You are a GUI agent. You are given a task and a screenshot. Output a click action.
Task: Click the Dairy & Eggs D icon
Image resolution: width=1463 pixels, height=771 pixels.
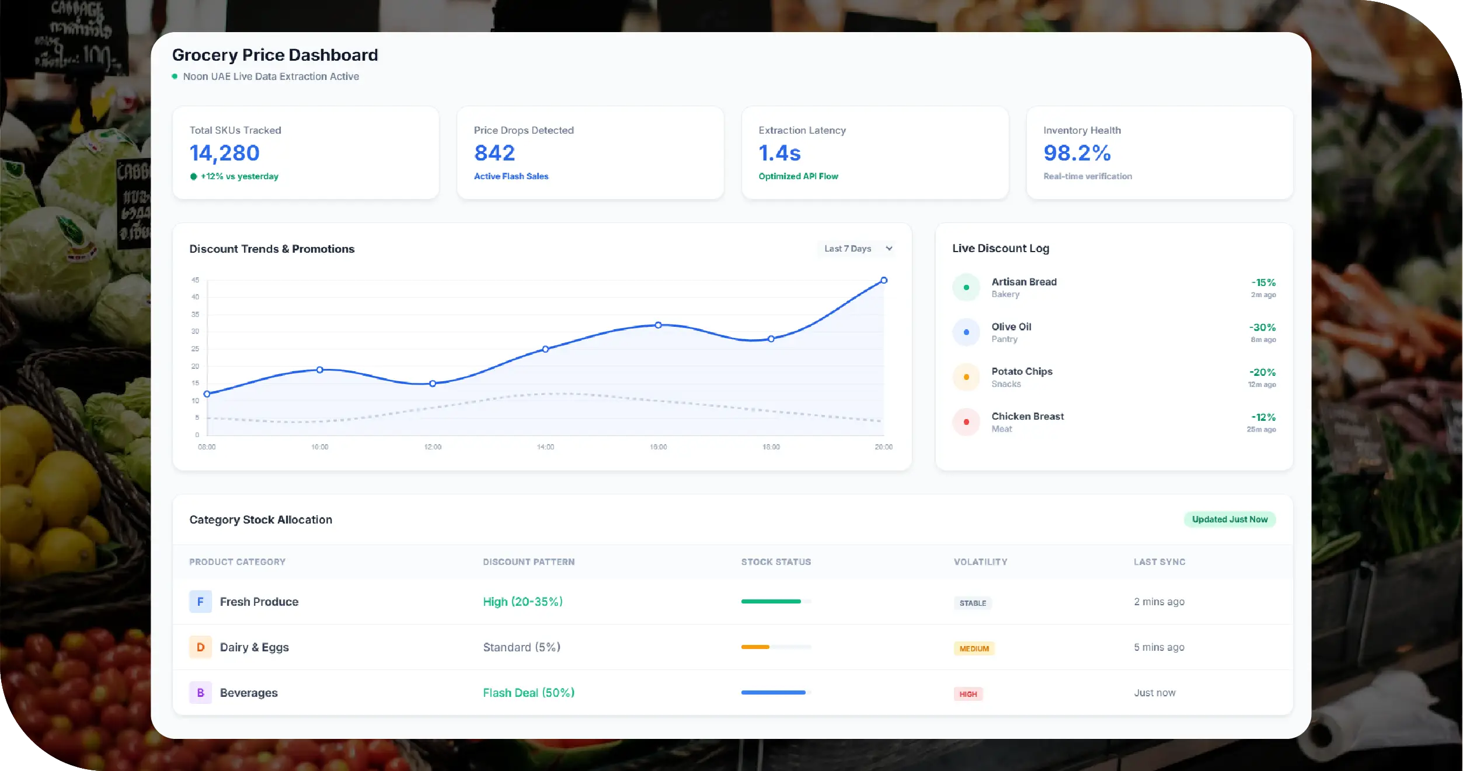click(200, 647)
